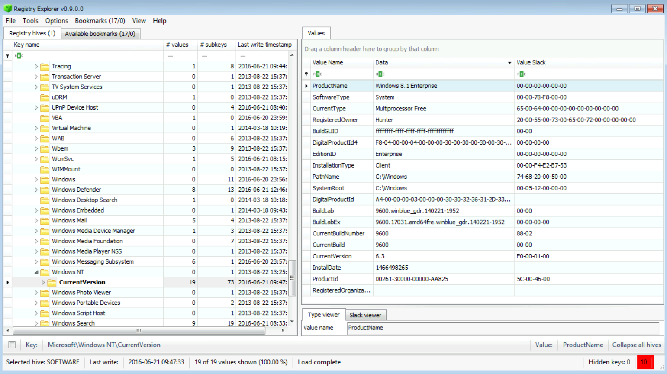Sort by Last write timestamp header

[264, 45]
